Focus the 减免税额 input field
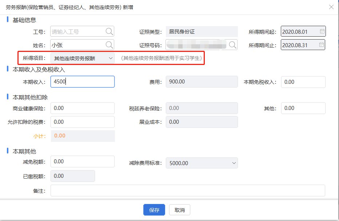 [x=83, y=161]
